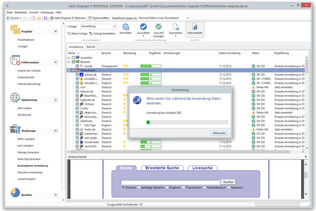Uncheck the Geizfinder checkbox
Viewport: 316px width, 211px height.
coord(77,121)
